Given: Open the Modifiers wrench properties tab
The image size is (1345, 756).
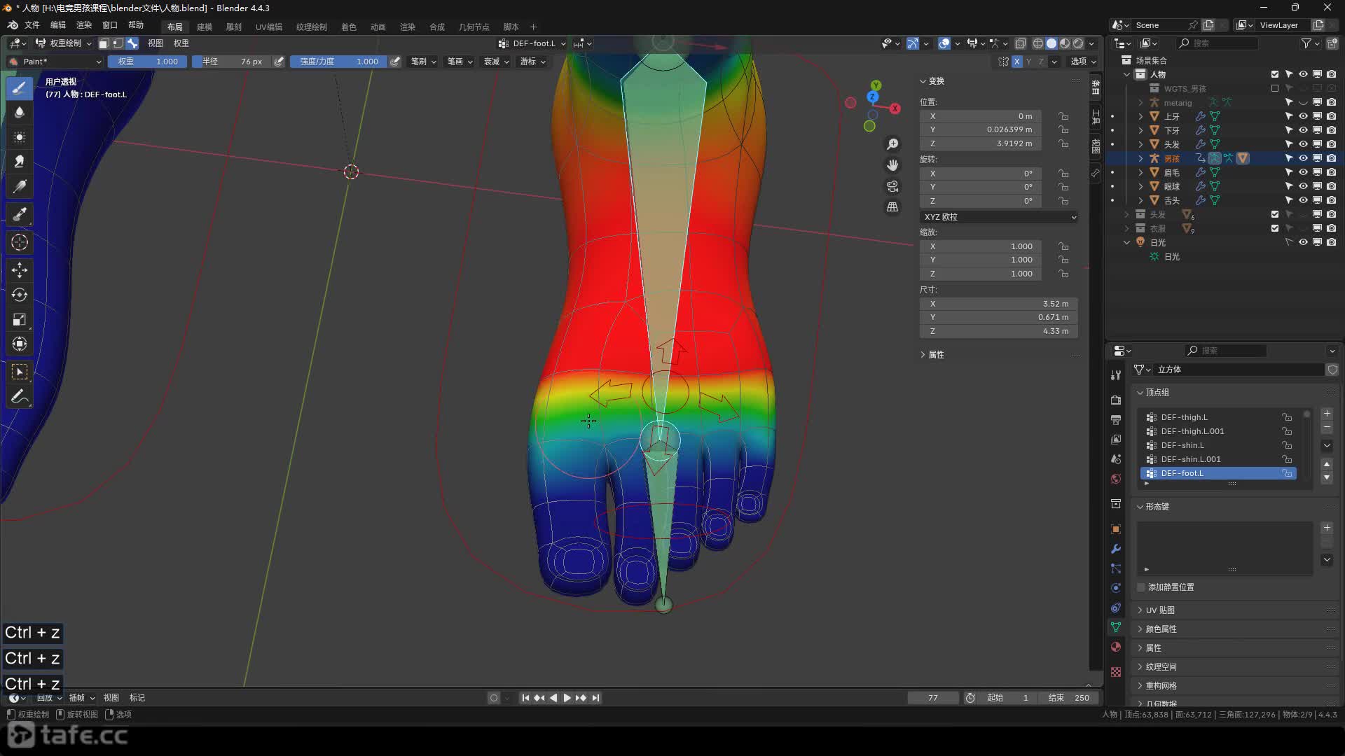Looking at the screenshot, I should click(1116, 549).
